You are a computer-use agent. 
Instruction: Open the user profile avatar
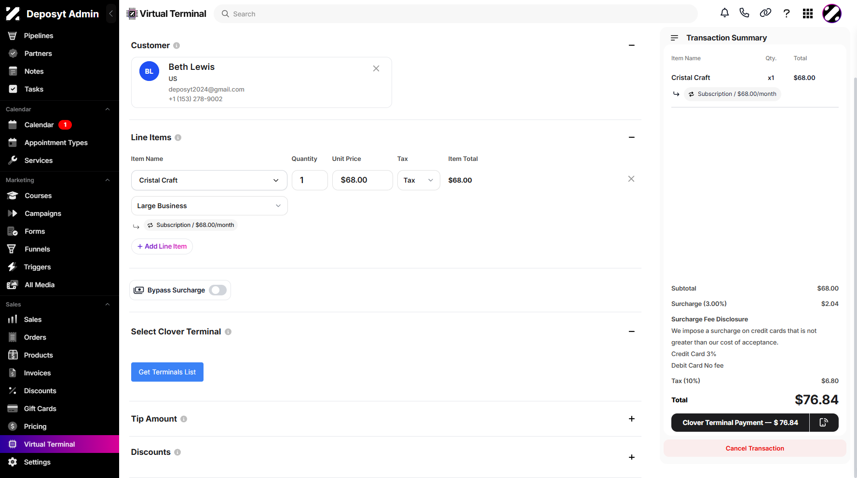pos(832,13)
